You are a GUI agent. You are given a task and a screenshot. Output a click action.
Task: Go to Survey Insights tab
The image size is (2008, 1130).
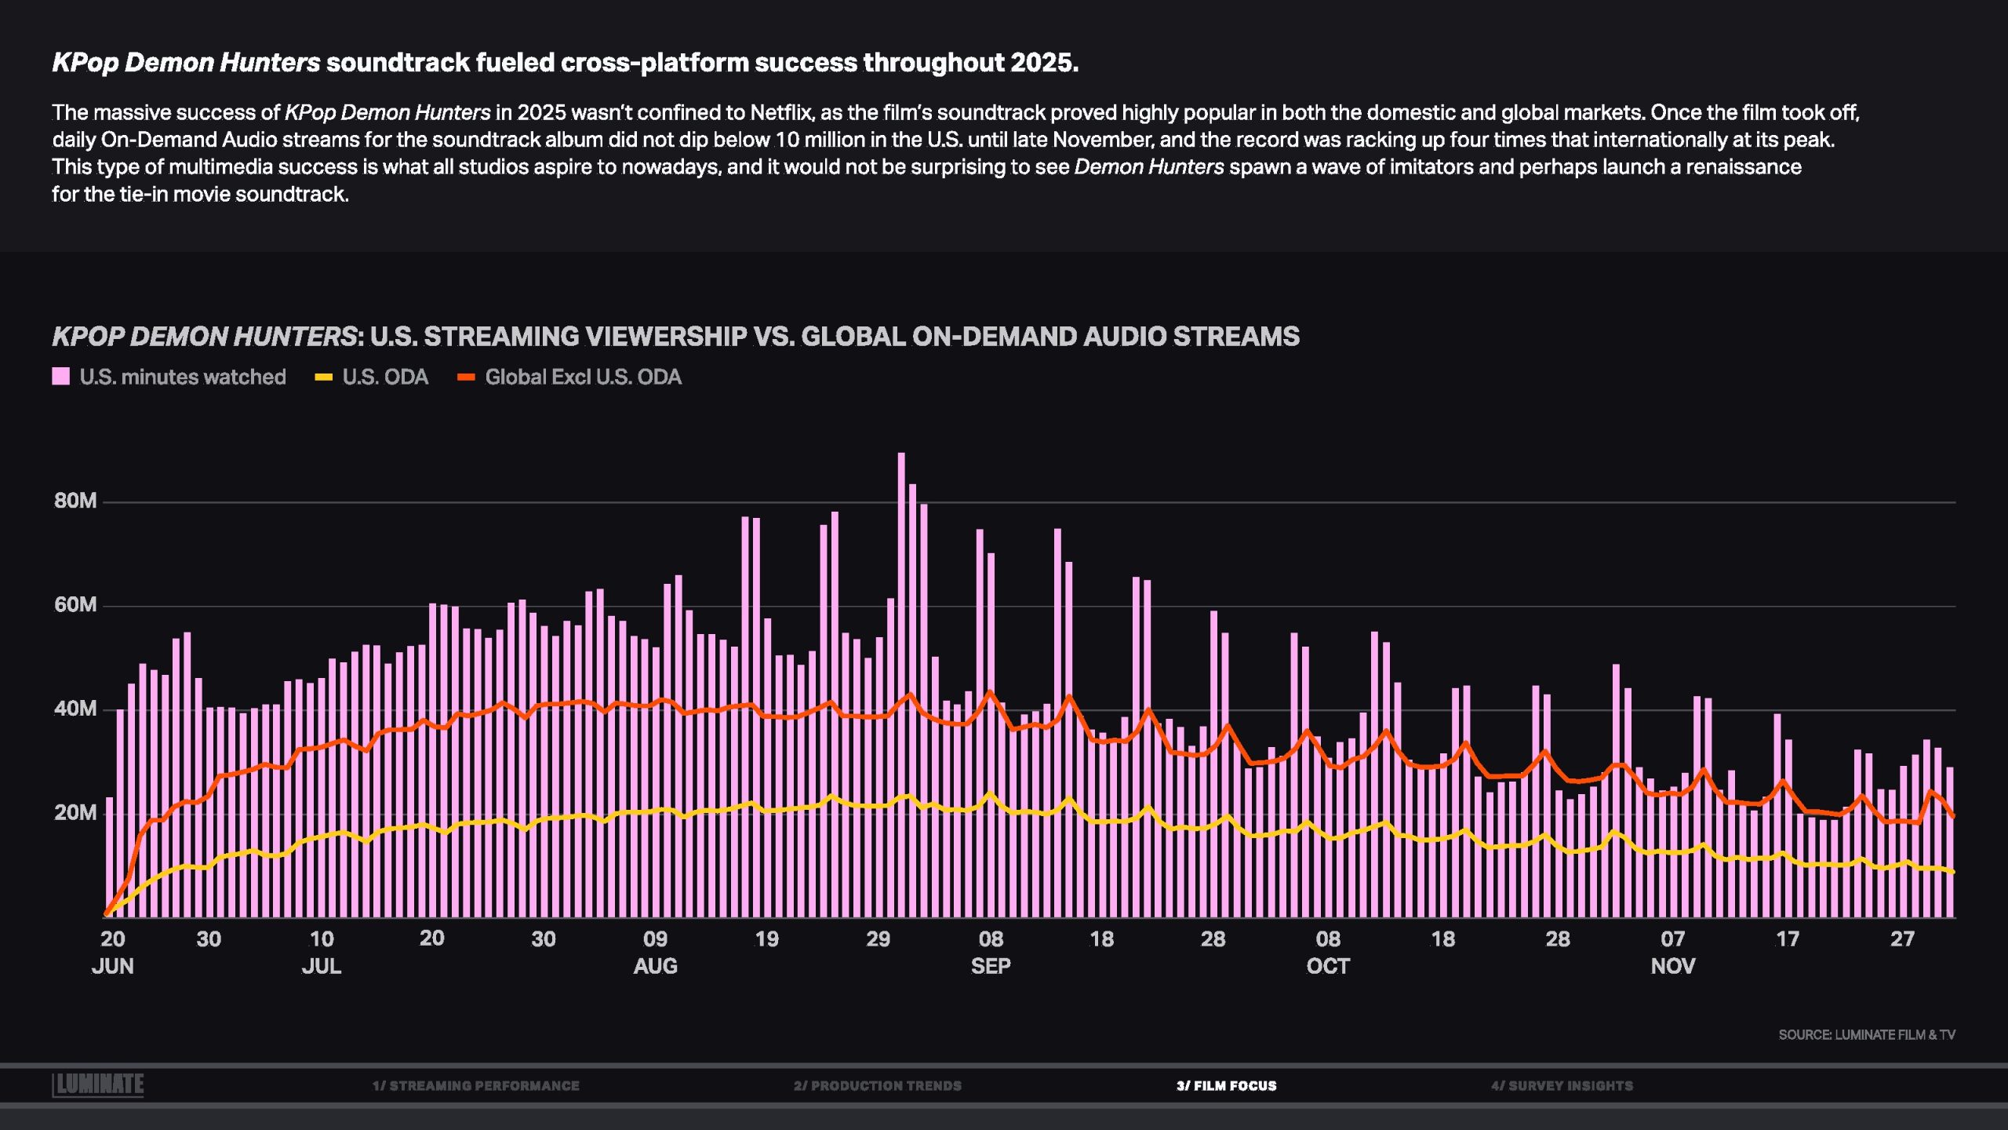(x=1562, y=1086)
